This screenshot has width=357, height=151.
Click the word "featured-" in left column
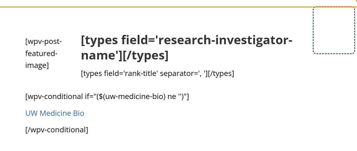tap(41, 54)
